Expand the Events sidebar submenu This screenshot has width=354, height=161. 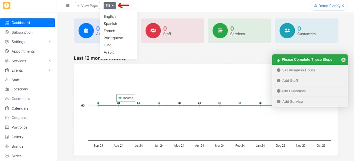point(50,70)
